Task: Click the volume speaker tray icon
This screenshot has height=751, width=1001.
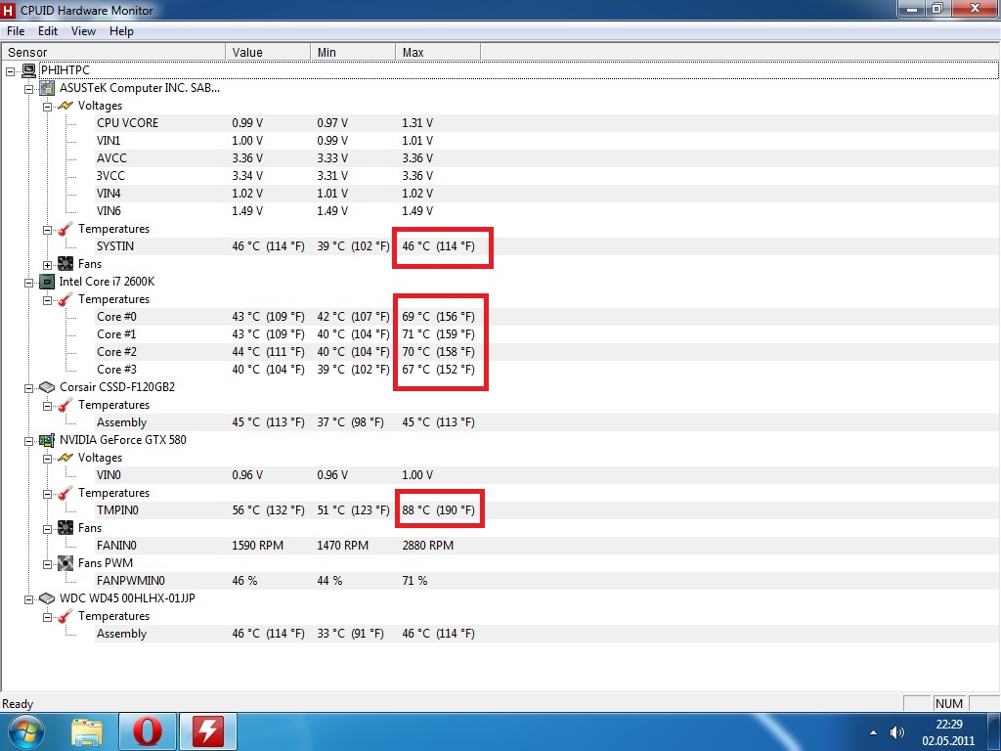Action: (x=897, y=732)
